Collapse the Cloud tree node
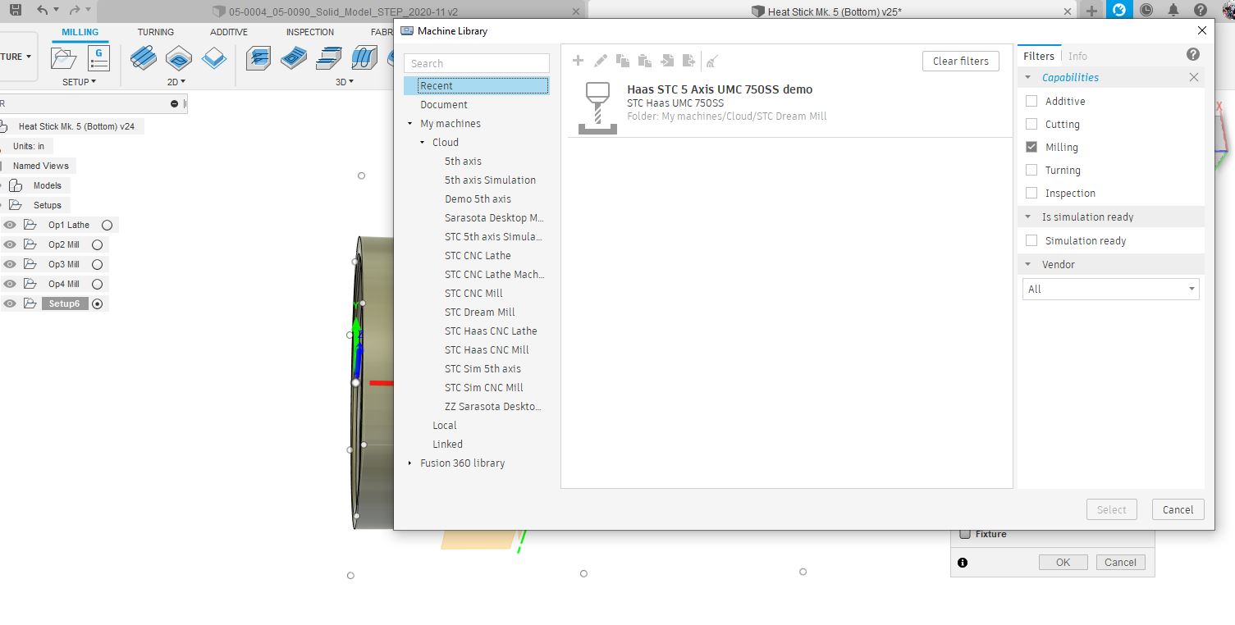Image resolution: width=1235 pixels, height=625 pixels. tap(423, 143)
